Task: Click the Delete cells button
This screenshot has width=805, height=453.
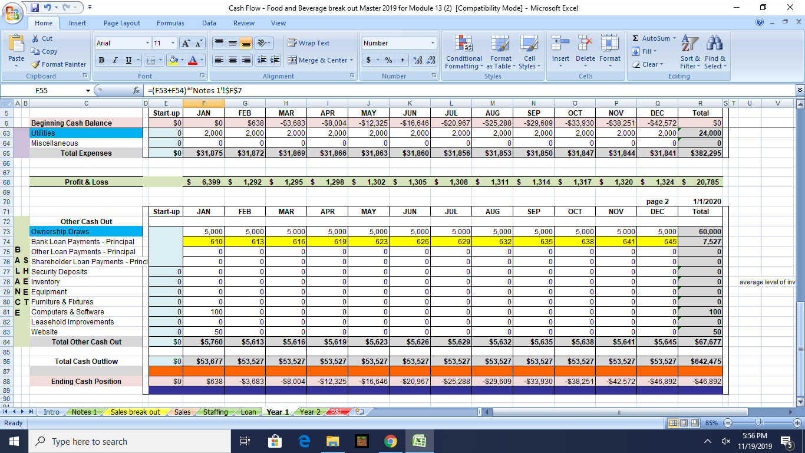Action: pyautogui.click(x=585, y=51)
